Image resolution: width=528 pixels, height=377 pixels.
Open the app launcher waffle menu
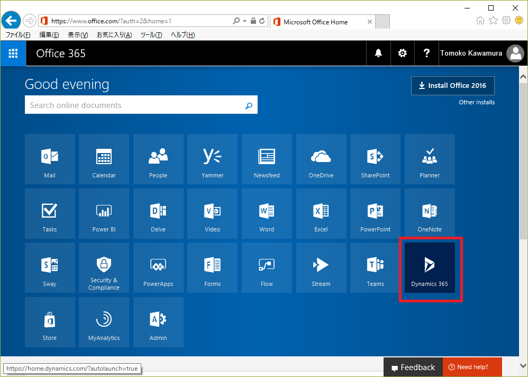13,53
